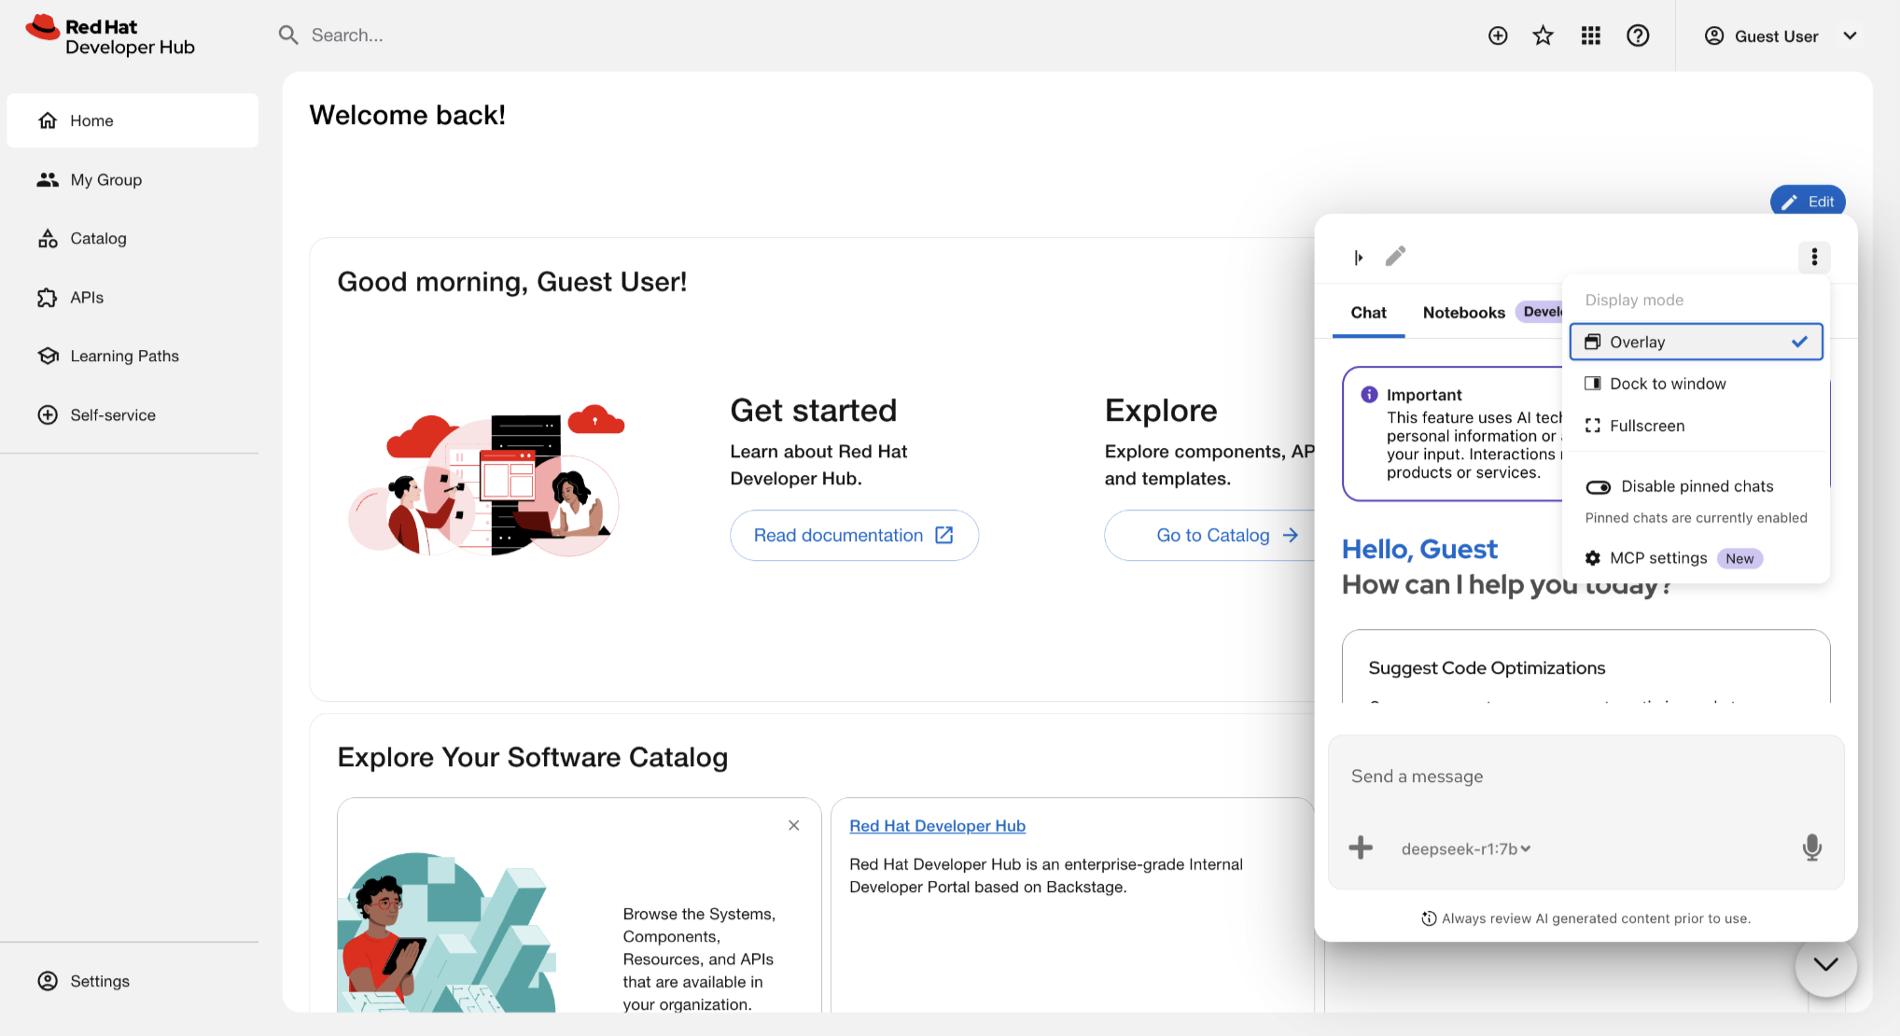Image resolution: width=1900 pixels, height=1036 pixels.
Task: Click the create plus-circle icon in header
Action: point(1498,35)
